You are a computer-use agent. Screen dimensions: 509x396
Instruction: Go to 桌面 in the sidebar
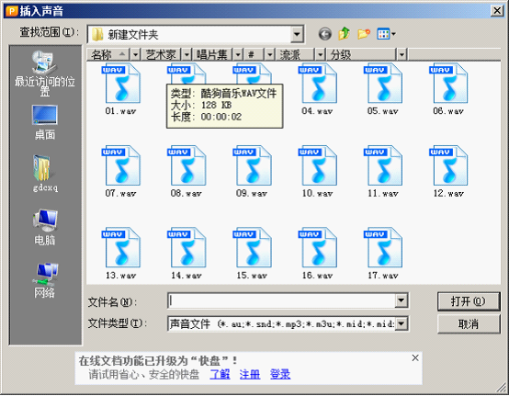pyautogui.click(x=45, y=123)
